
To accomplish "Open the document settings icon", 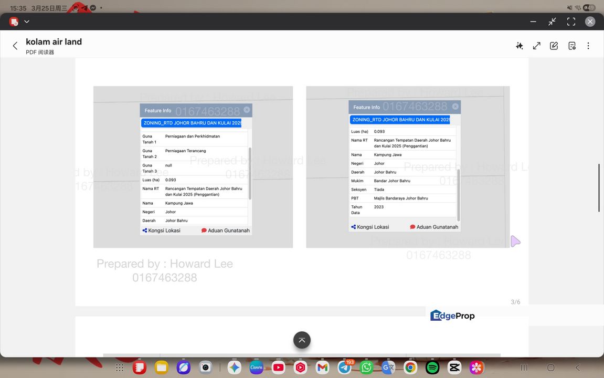I will pos(572,46).
